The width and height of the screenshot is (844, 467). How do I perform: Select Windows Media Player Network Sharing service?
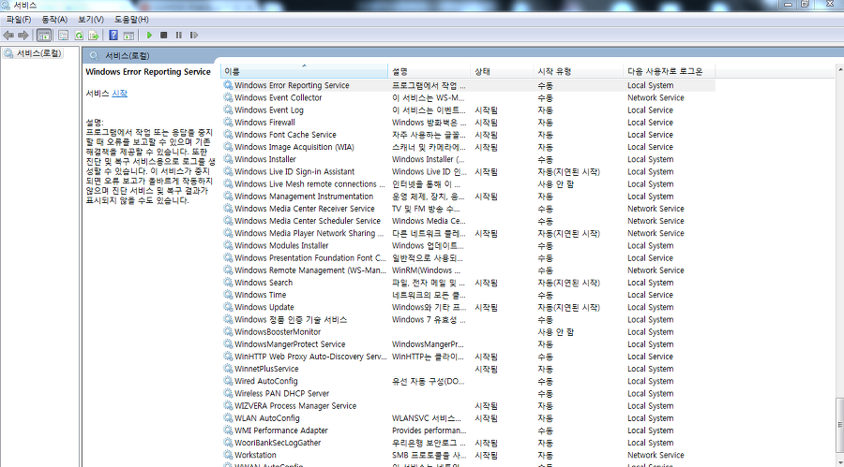[x=309, y=233]
